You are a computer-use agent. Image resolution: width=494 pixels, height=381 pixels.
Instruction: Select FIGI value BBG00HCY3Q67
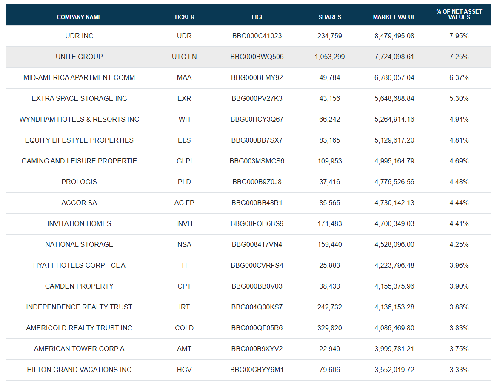click(257, 119)
